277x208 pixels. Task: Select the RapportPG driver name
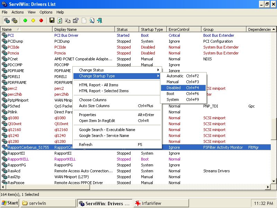(x=17, y=165)
